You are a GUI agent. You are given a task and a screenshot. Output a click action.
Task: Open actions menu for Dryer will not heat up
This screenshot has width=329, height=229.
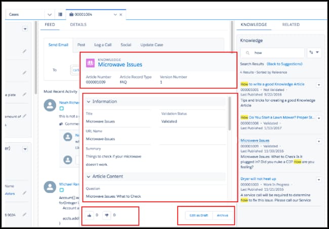pos(319,179)
